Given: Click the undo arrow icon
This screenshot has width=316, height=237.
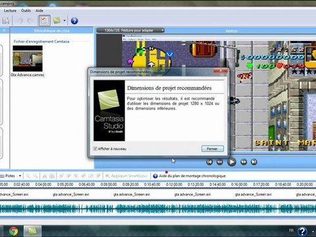Looking at the screenshot, I should [x=20, y=21].
